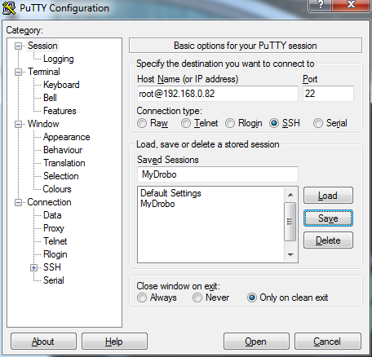This screenshot has width=372, height=357.
Task: Select the Telnet connection type
Action: point(186,123)
